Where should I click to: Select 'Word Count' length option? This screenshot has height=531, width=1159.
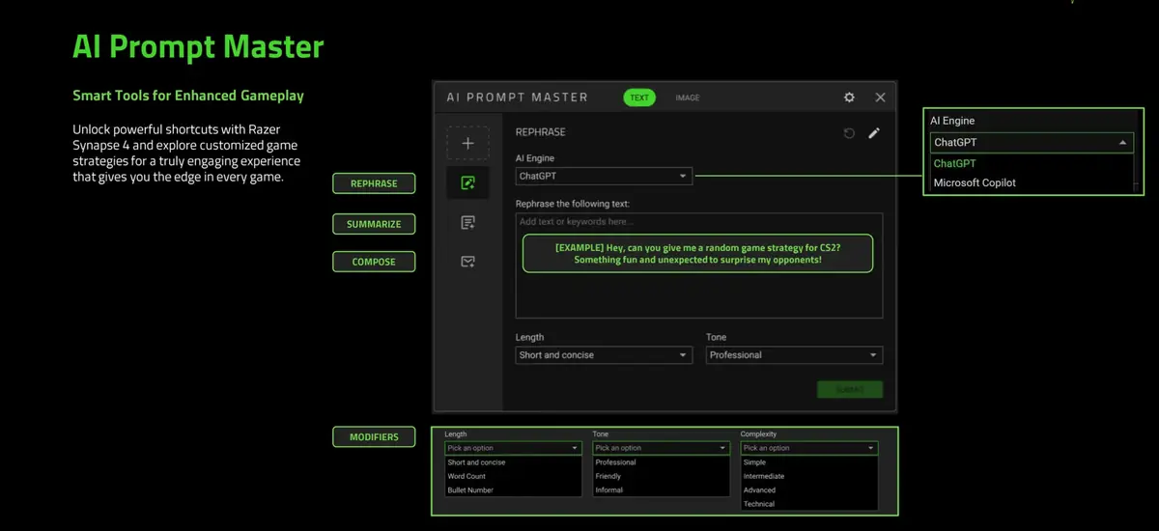click(x=466, y=476)
